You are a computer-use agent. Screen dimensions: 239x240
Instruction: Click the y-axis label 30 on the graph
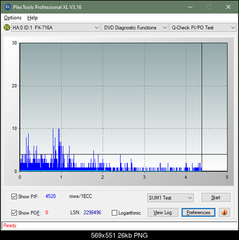click(x=14, y=43)
